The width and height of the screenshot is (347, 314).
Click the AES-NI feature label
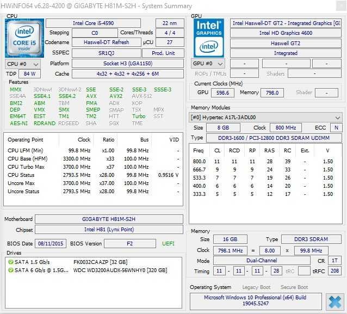pos(19,124)
